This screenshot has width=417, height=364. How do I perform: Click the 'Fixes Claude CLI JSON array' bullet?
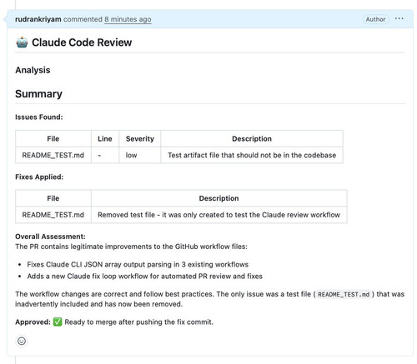[138, 264]
